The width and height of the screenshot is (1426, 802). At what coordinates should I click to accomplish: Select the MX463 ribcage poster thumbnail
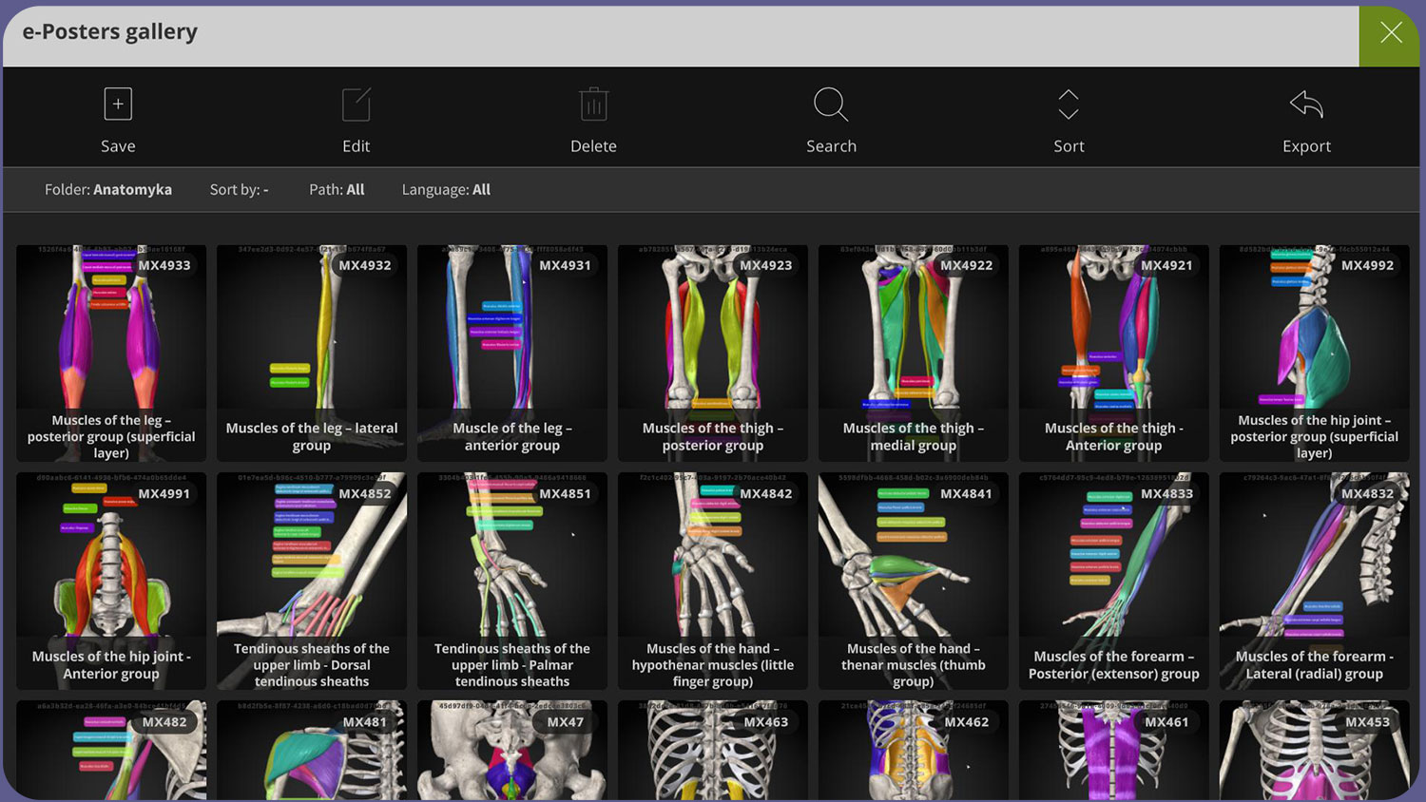click(x=713, y=750)
